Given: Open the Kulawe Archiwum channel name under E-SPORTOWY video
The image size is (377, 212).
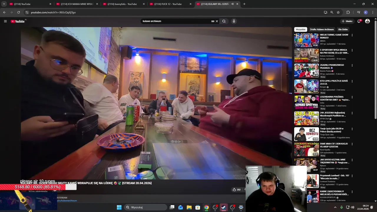Looking at the screenshot, I should point(327,56).
